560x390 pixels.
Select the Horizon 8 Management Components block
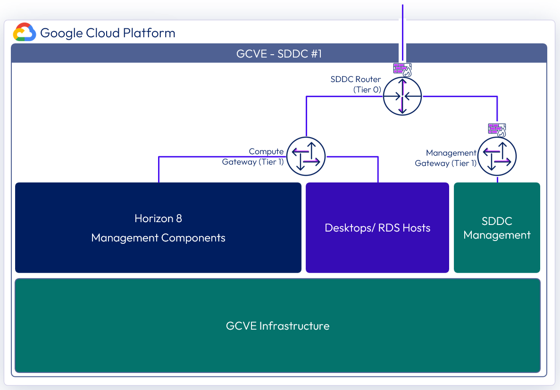coord(158,228)
